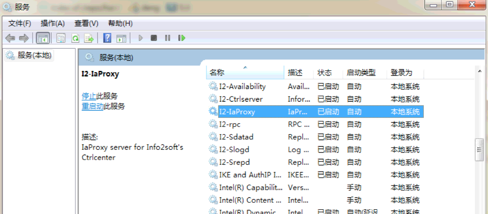This screenshot has width=488, height=214.
Task: Toggle the show/hide action pane icon
Action: point(121,38)
